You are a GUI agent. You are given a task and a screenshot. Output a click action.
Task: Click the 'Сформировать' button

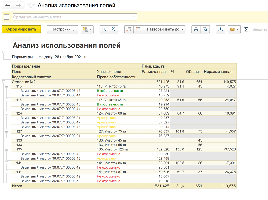pyautogui.click(x=21, y=29)
